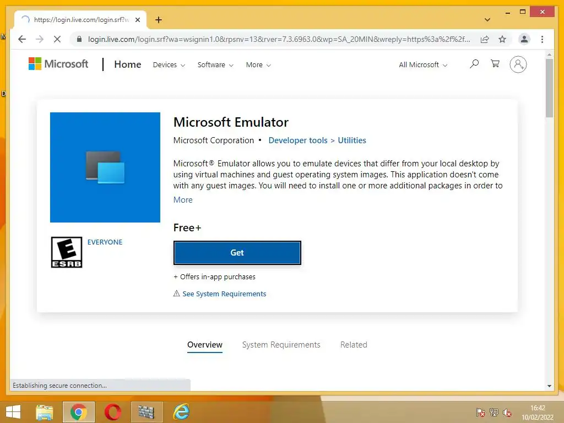Close the login.live.com tab
This screenshot has width=564, height=423.
[x=137, y=20]
